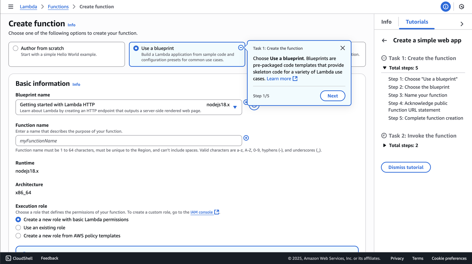Switch to the Tutorials tab
Viewport: 472px width, 264px height.
[x=417, y=22]
